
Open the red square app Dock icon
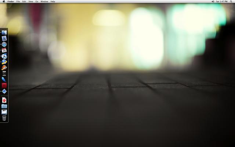(4, 85)
